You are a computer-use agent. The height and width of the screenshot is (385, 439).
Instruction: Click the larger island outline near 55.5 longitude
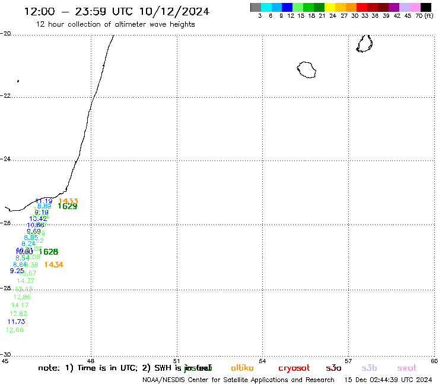307,70
